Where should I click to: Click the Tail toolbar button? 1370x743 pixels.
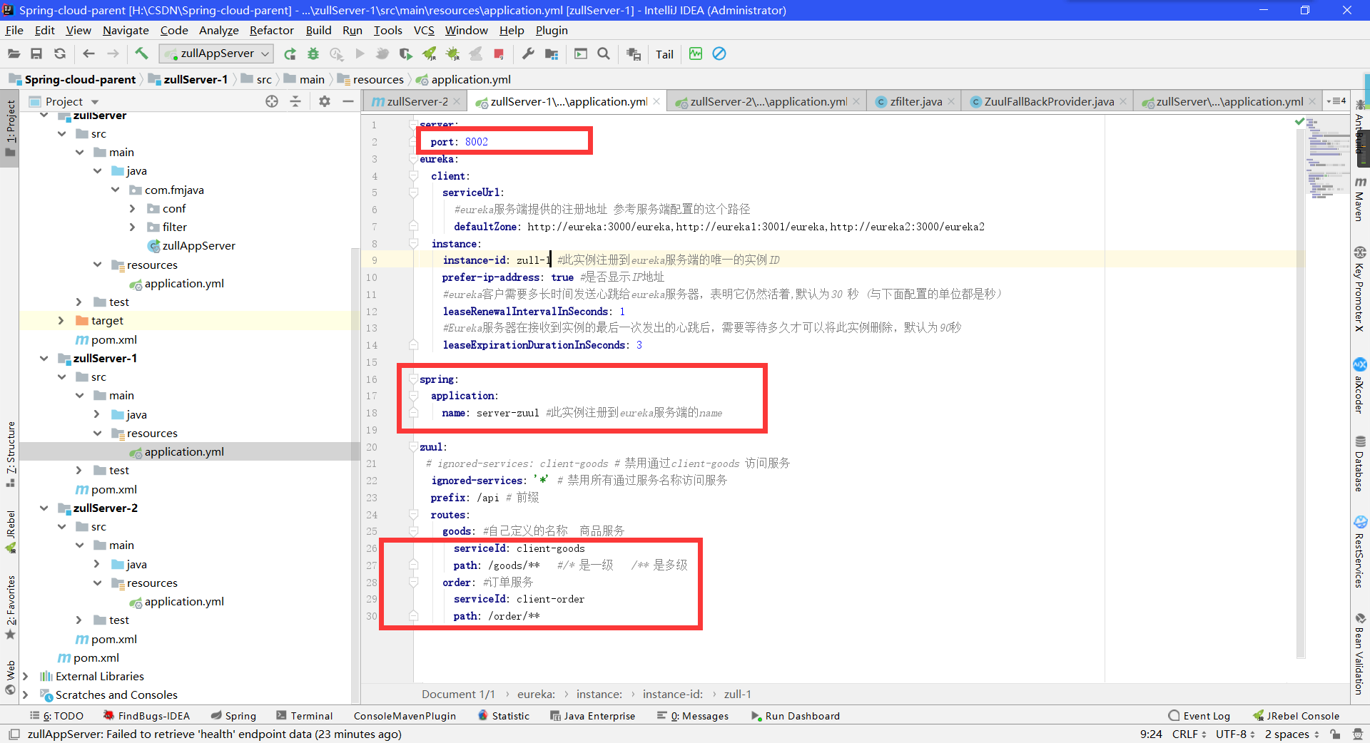[664, 54]
